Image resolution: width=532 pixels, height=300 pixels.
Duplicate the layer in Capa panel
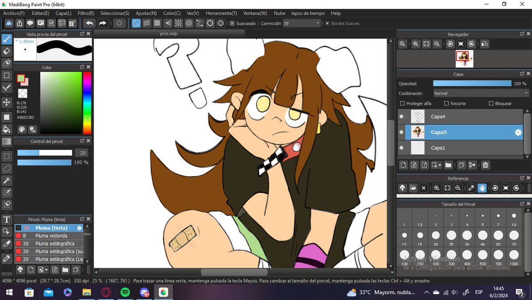(x=461, y=165)
